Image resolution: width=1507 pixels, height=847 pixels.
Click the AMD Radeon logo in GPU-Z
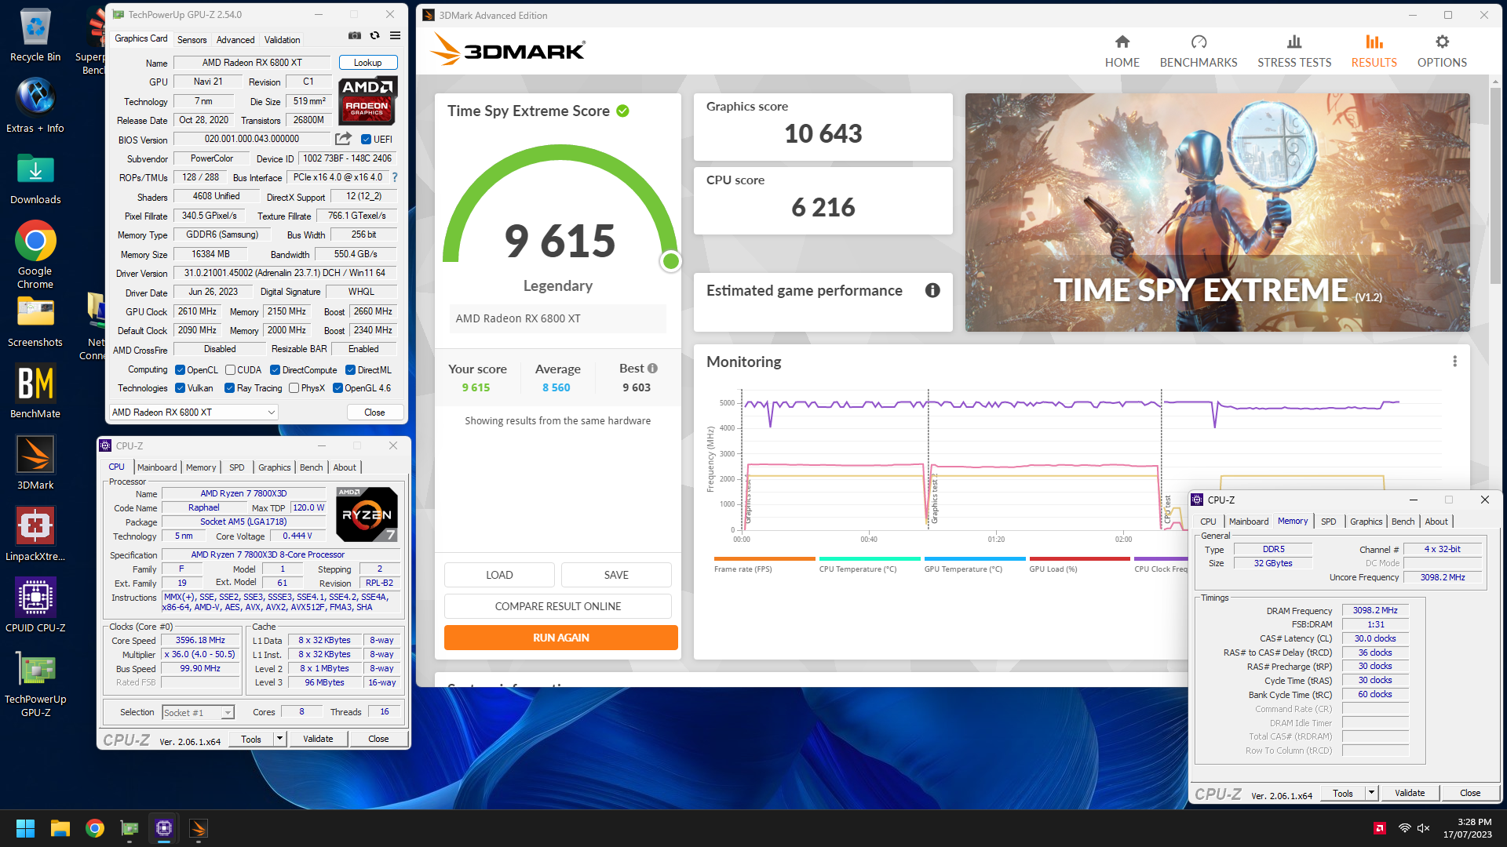(368, 100)
